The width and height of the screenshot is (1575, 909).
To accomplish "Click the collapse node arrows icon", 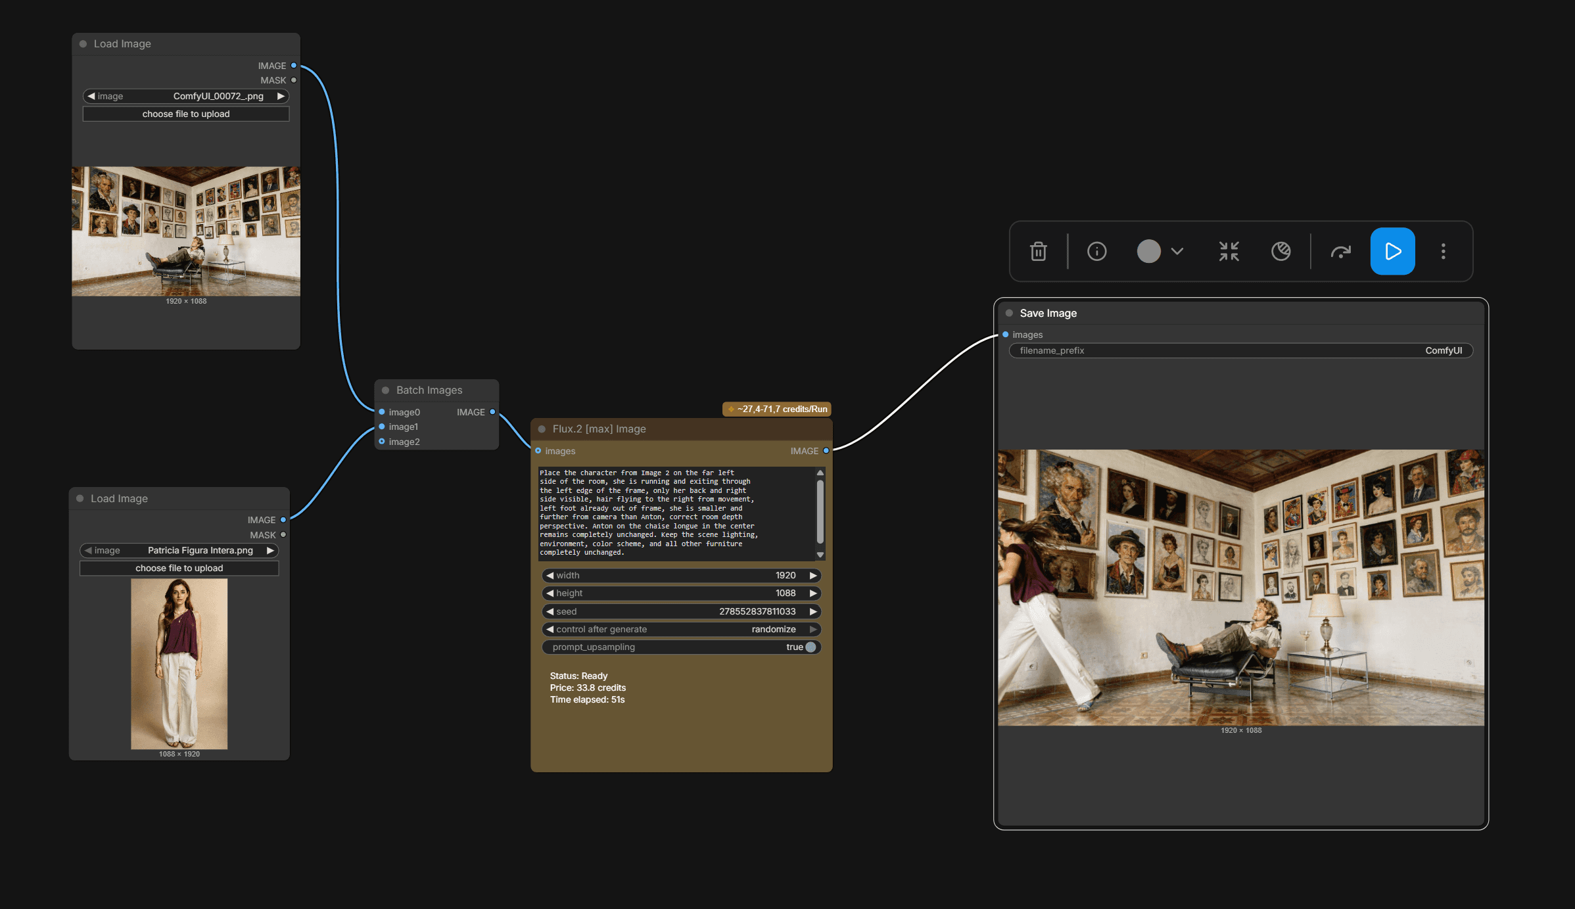I will click(x=1229, y=251).
